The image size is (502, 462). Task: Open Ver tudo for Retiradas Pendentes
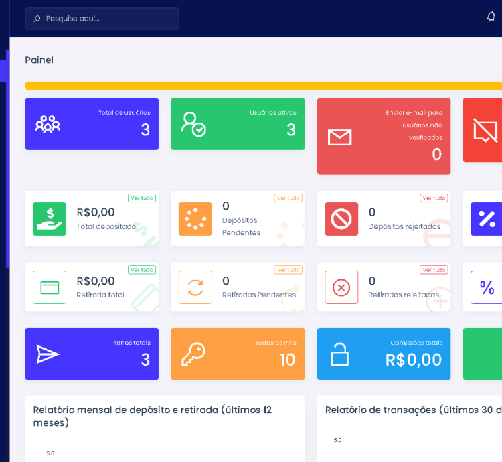point(288,270)
